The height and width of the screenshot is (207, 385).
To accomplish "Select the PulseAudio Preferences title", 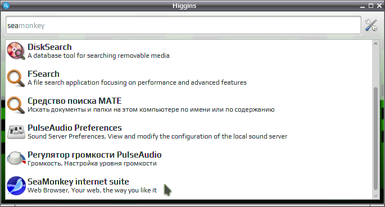I will pyautogui.click(x=75, y=128).
